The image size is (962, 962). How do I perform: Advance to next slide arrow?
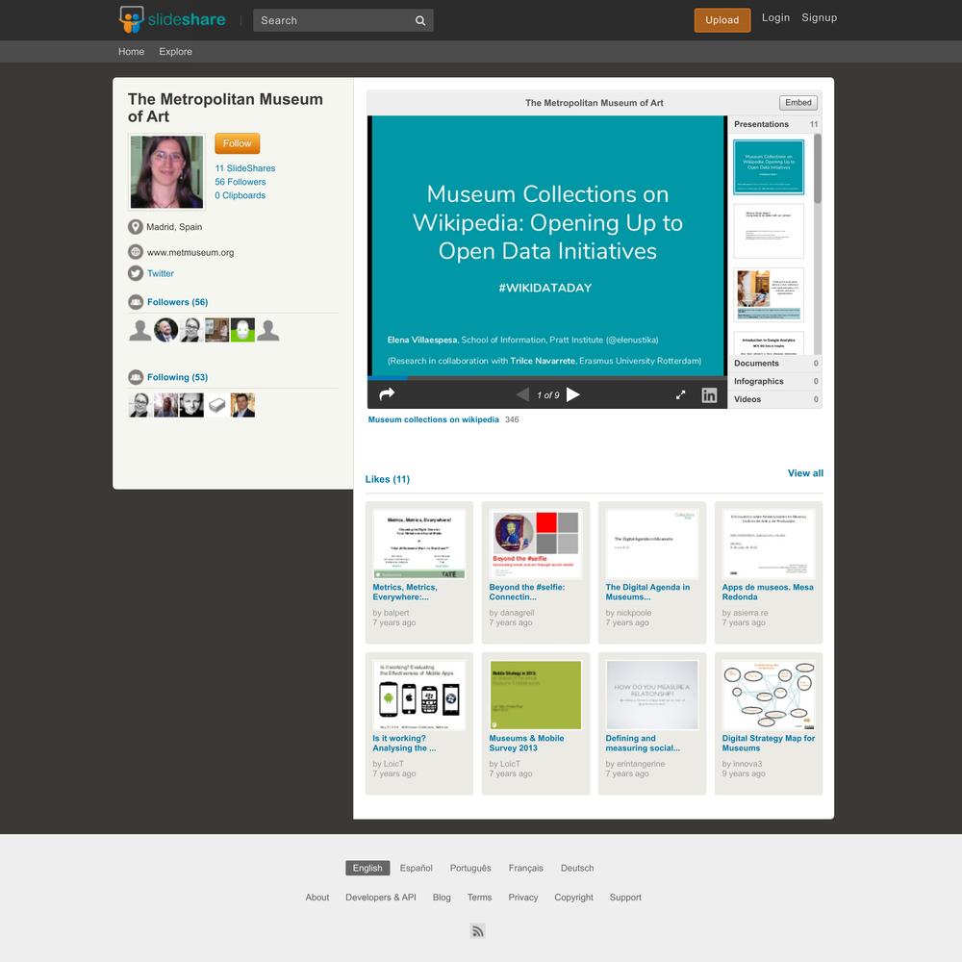[x=573, y=394]
